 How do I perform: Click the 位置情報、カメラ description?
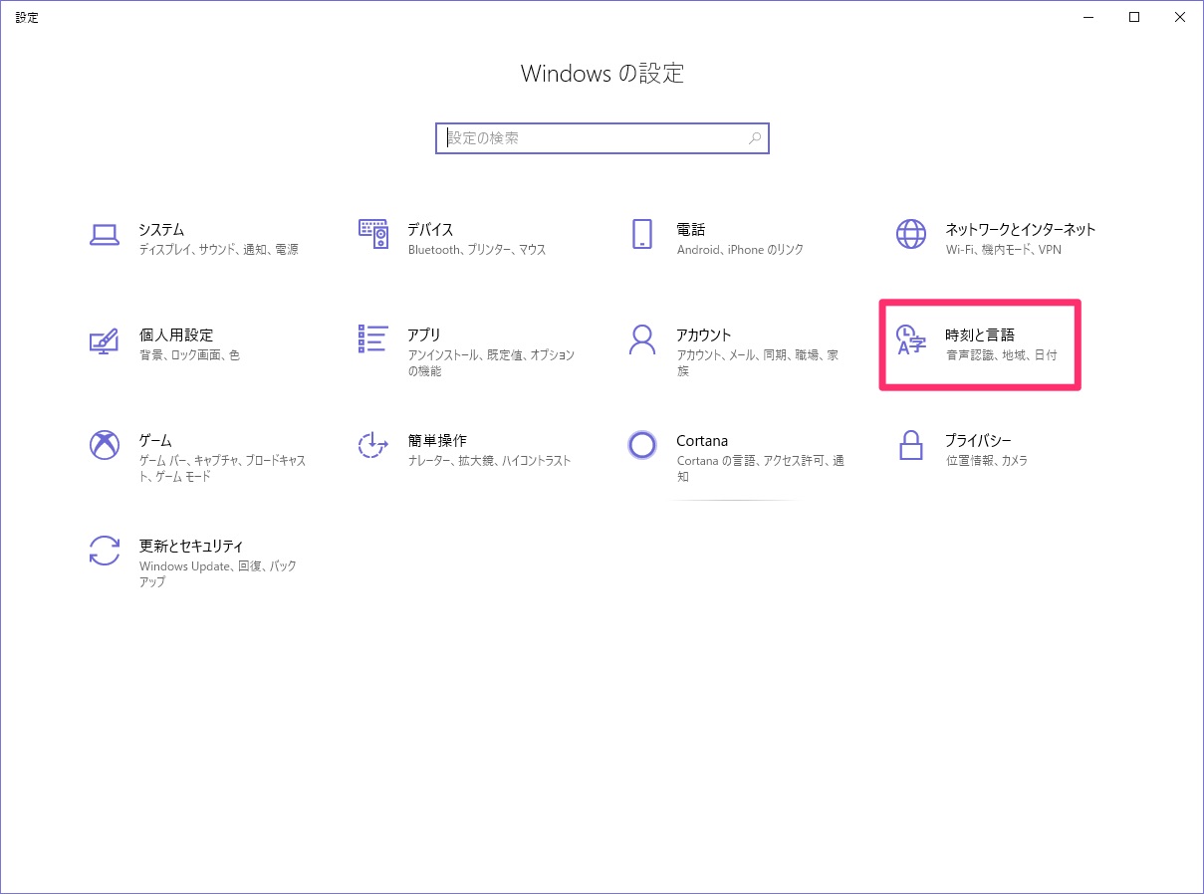pyautogui.click(x=987, y=461)
